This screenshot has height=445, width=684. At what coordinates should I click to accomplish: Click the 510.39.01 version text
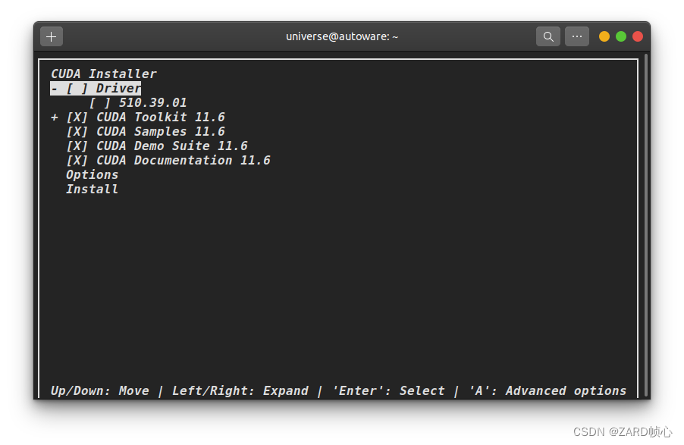point(152,103)
